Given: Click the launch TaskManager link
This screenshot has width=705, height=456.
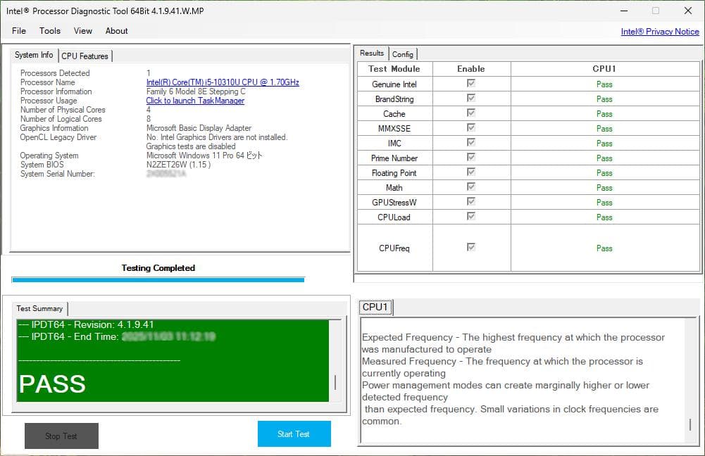Looking at the screenshot, I should [195, 101].
